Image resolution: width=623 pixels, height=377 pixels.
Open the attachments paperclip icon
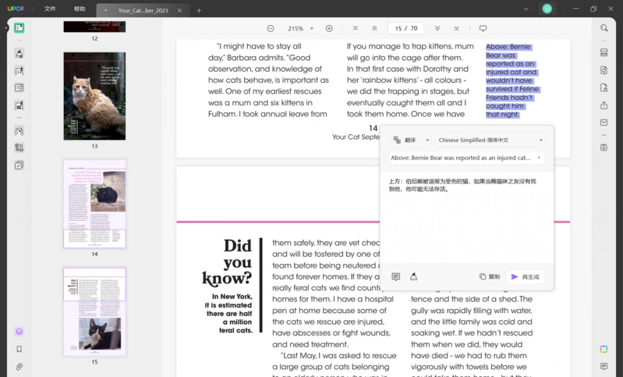pos(19,367)
